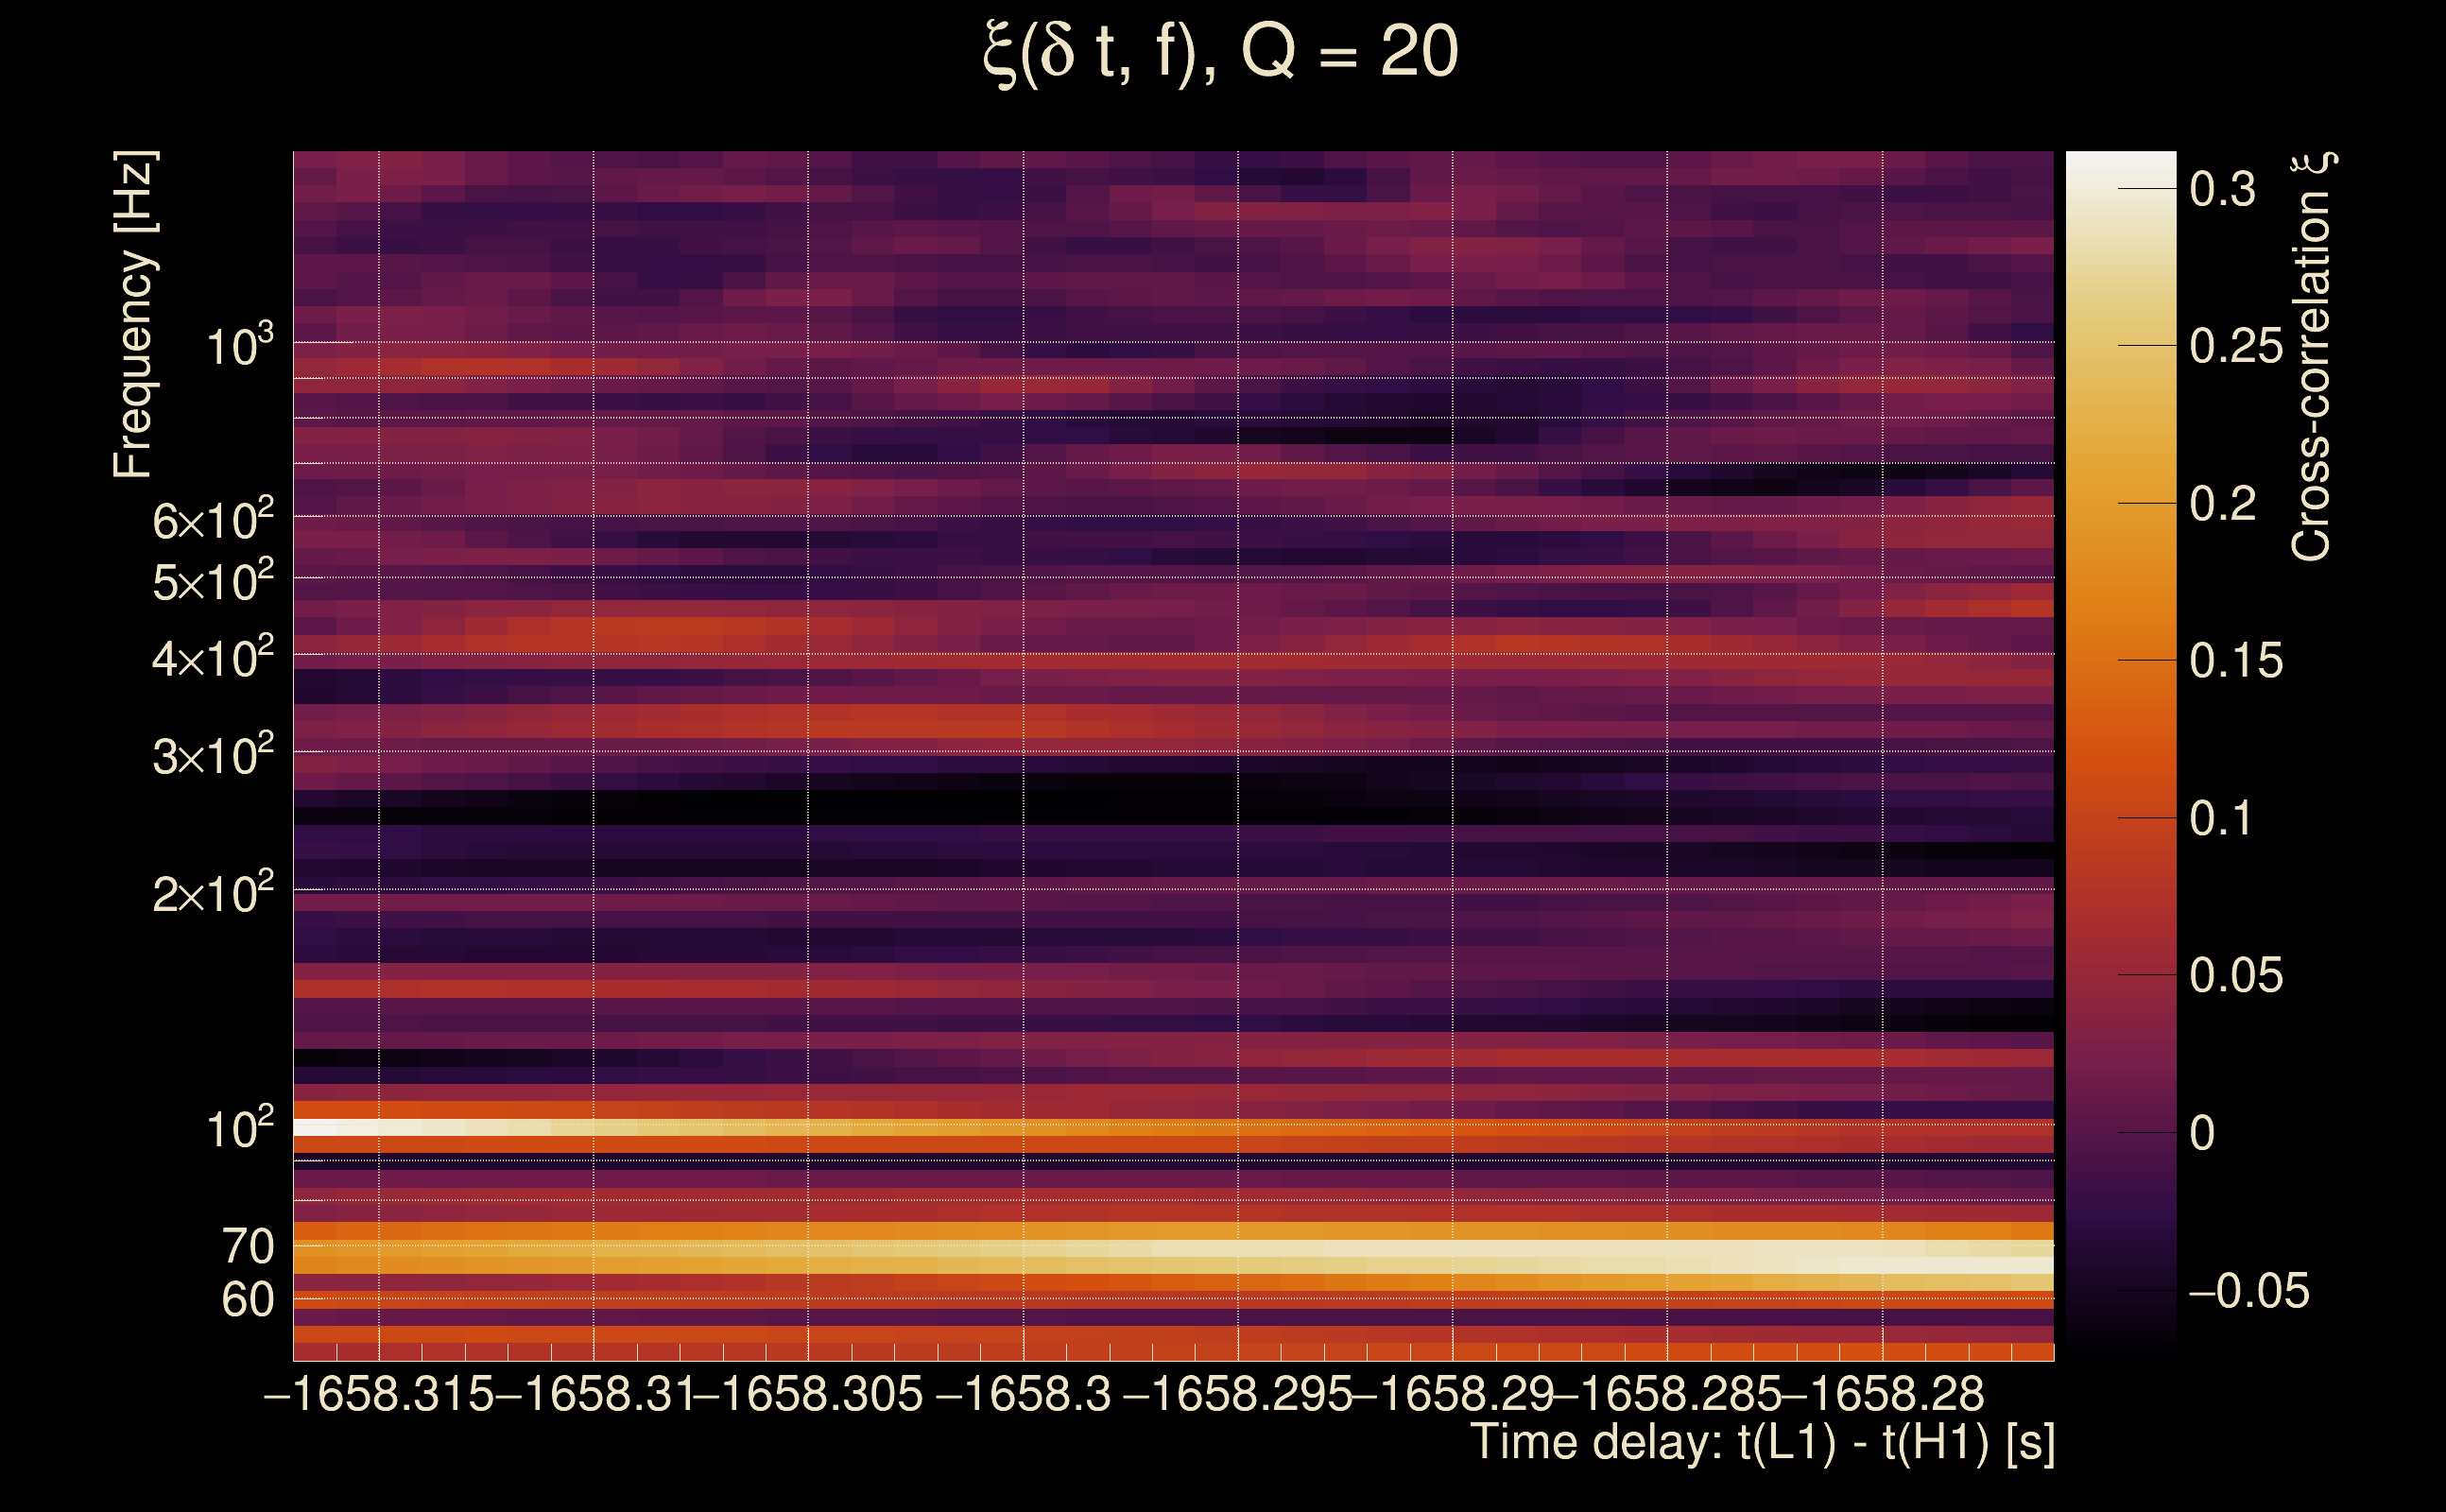The width and height of the screenshot is (2446, 1512).
Task: Click the 60 frequency tick label
Action: pos(247,1300)
